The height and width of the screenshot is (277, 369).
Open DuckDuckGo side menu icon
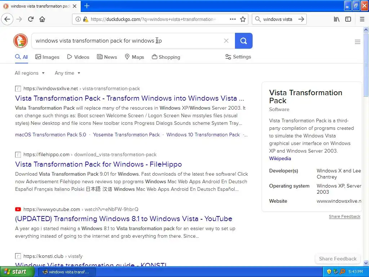click(x=357, y=42)
